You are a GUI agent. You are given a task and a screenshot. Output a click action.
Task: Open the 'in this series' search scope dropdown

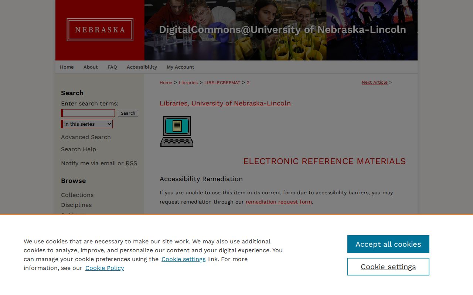click(x=87, y=124)
